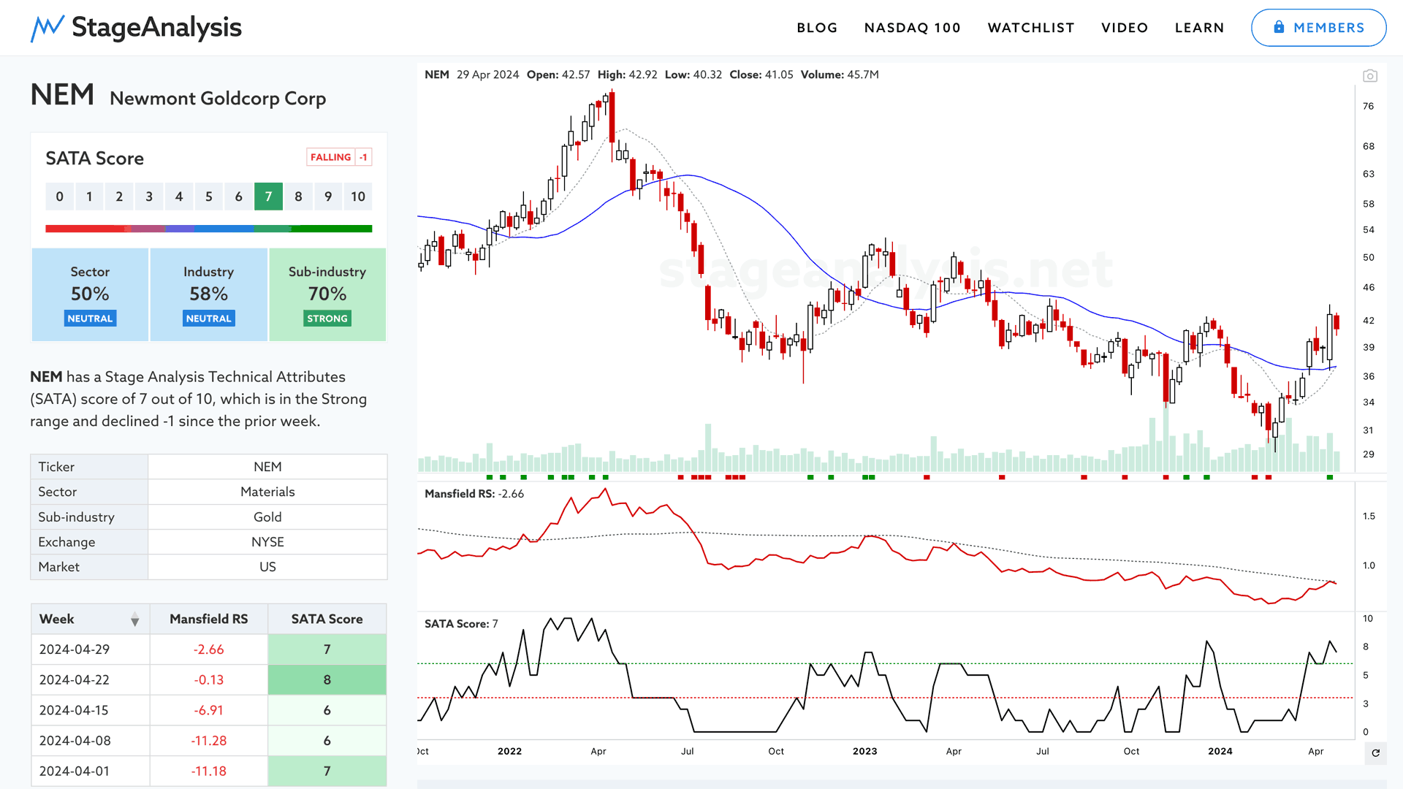Screen dimensions: 1403x789
Task: Open the Learn page
Action: pos(1199,28)
